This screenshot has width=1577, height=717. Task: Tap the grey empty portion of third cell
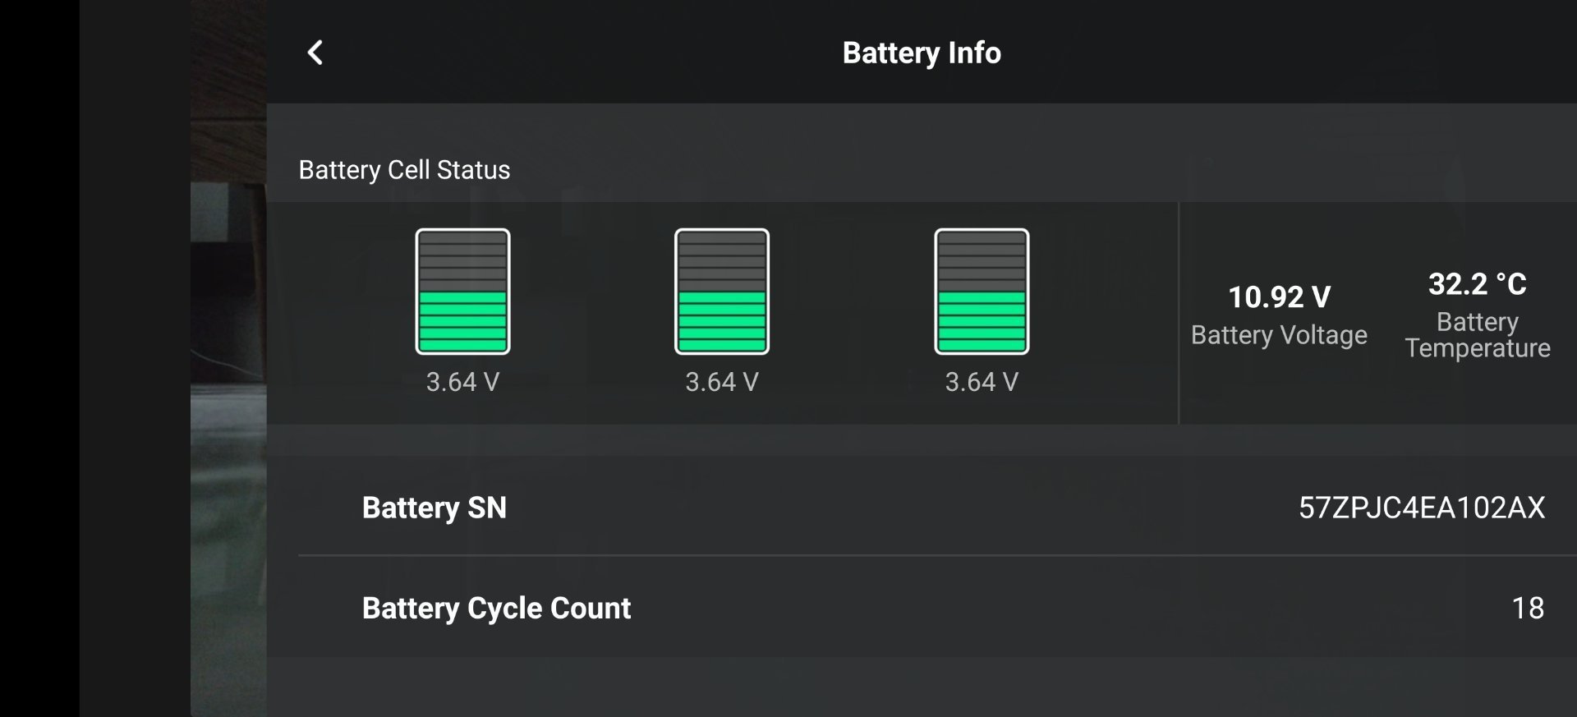(982, 262)
